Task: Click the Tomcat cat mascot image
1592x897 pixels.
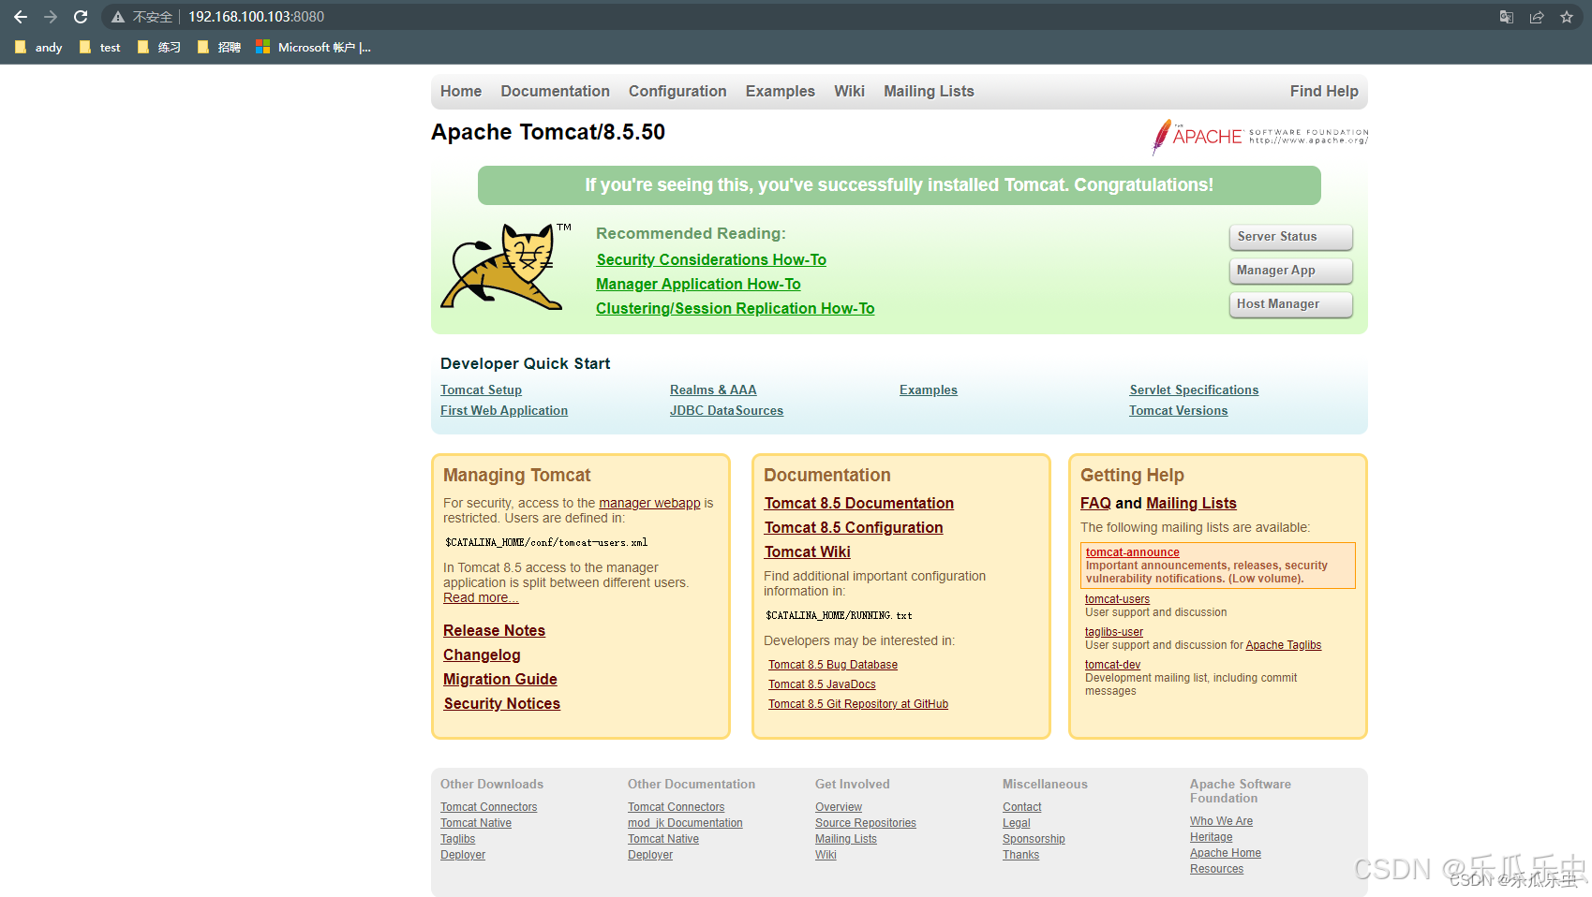Action: coord(506,267)
